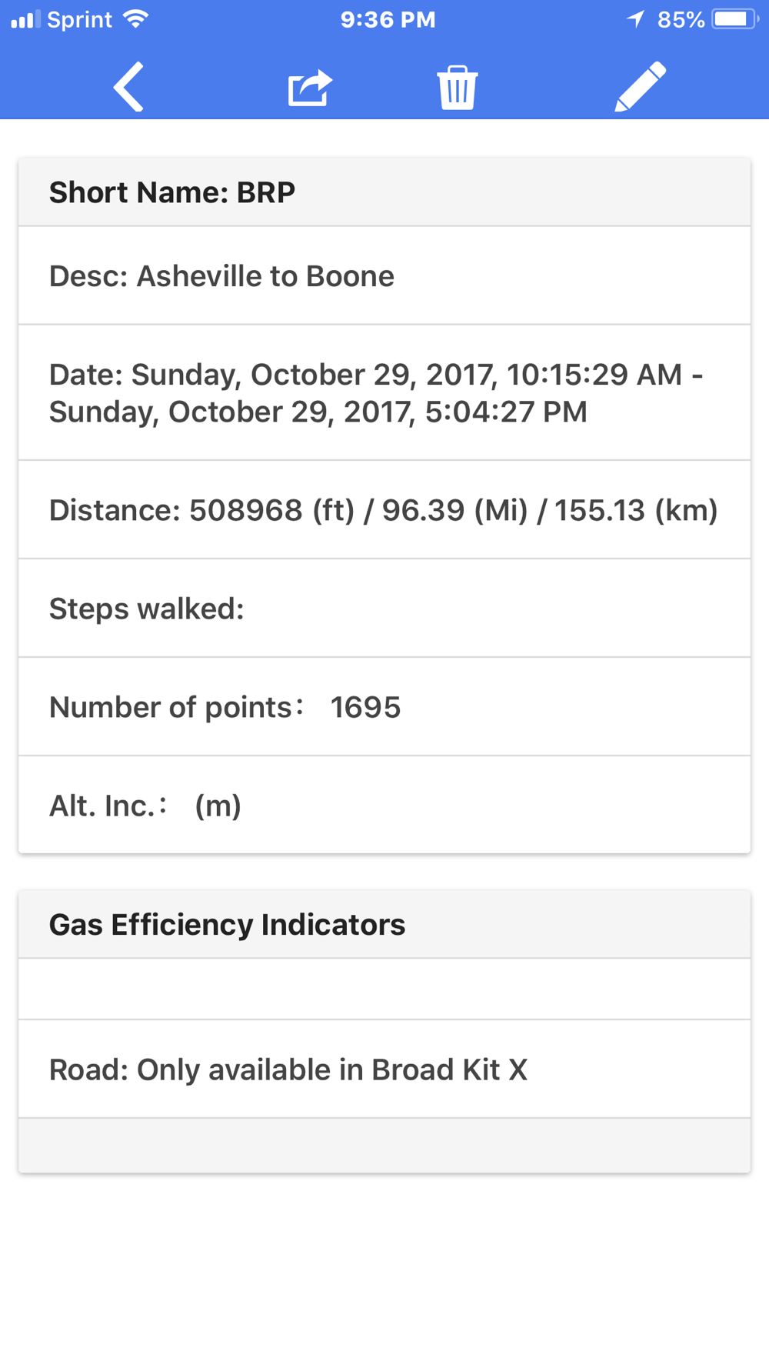Viewport: 769px width, 1368px height.
Task: Open the share track icon
Action: tap(310, 87)
